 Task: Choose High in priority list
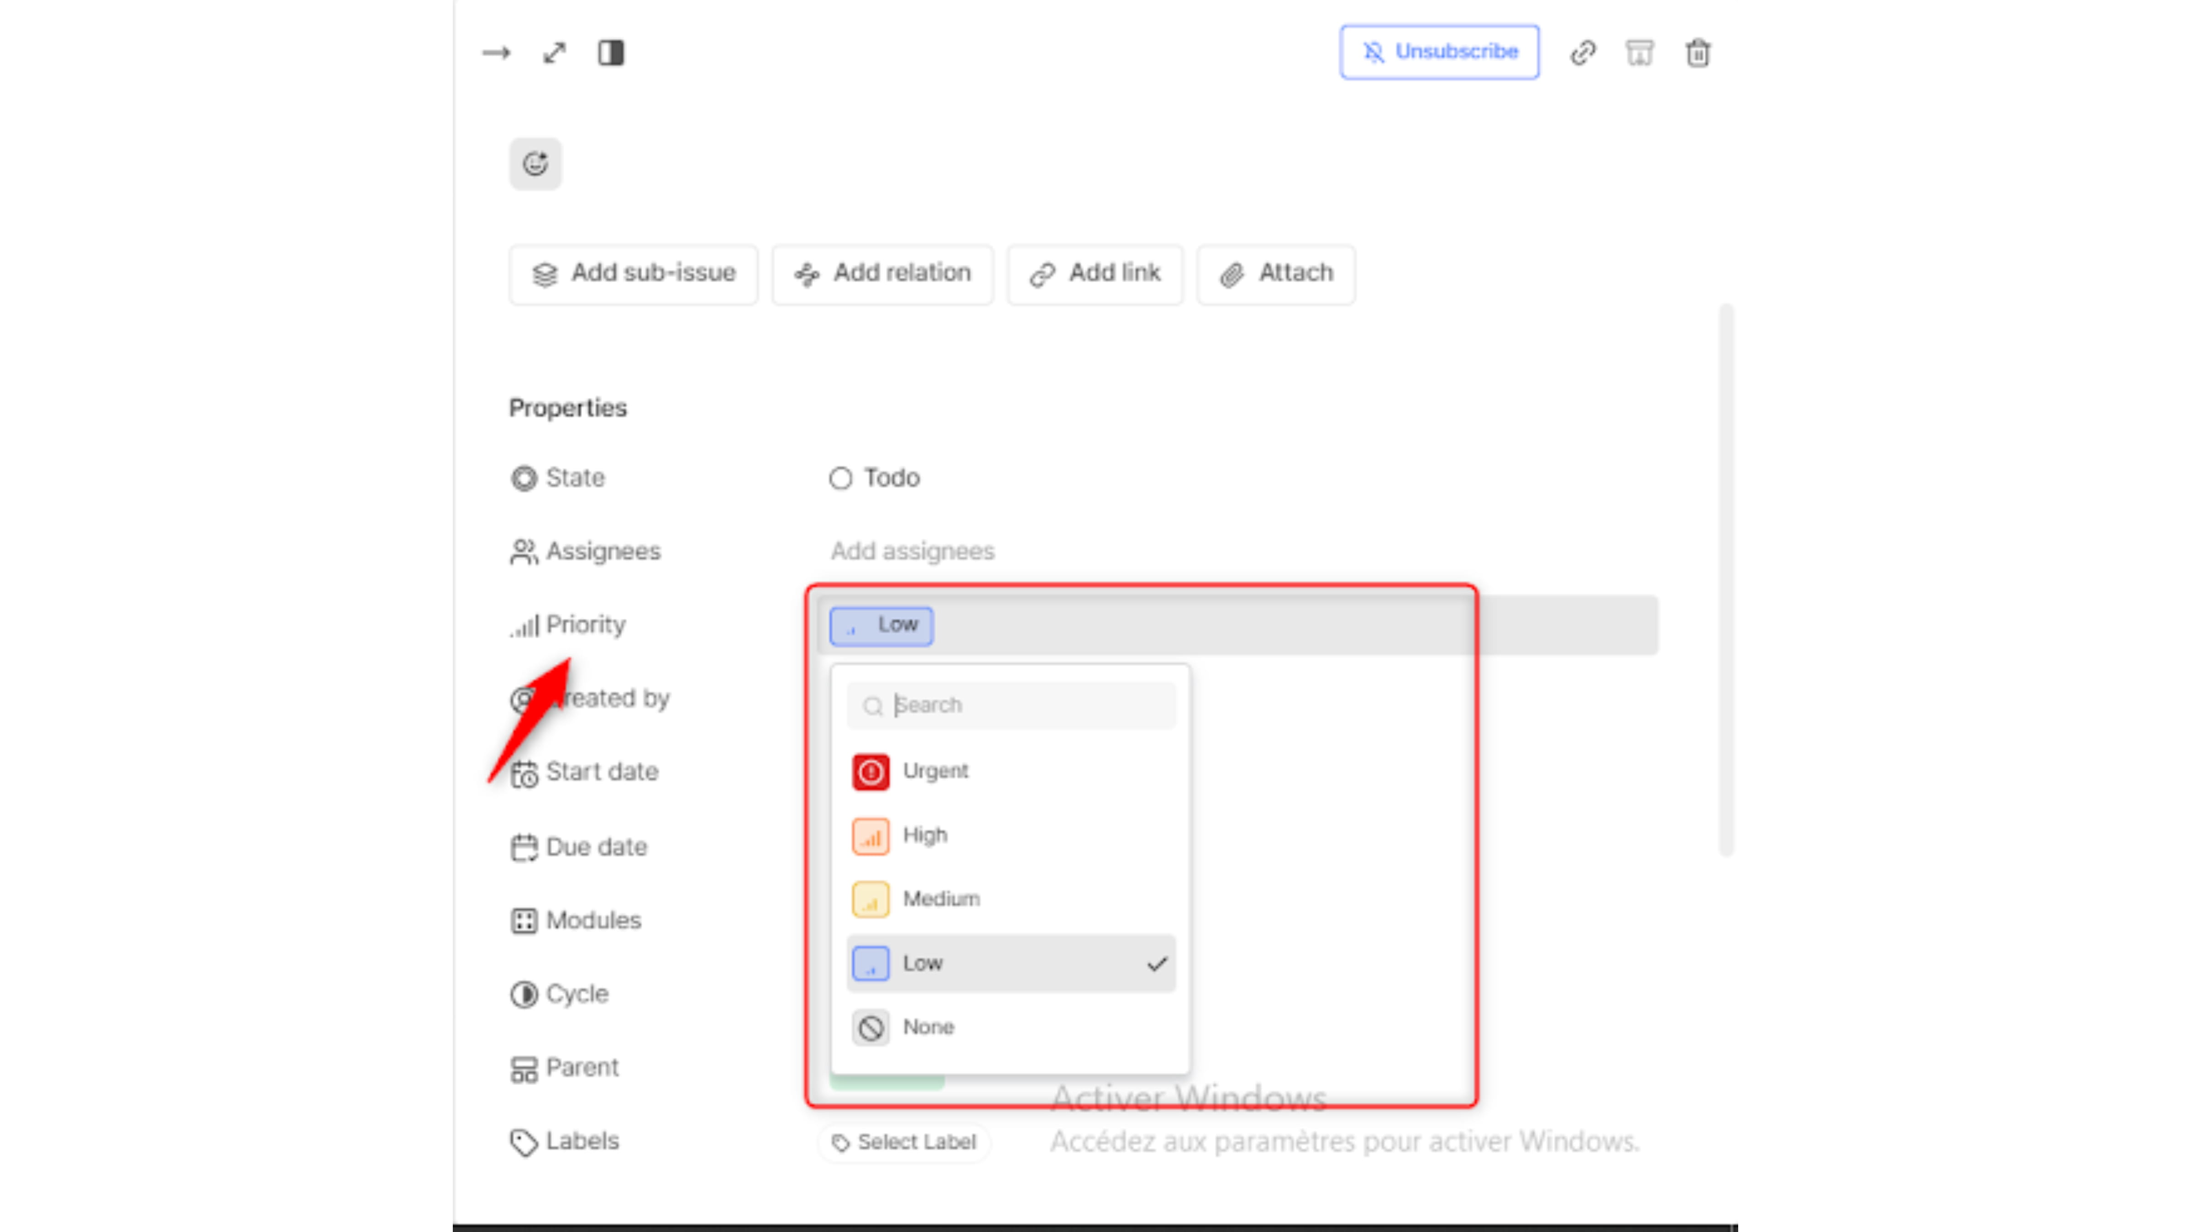(x=924, y=835)
